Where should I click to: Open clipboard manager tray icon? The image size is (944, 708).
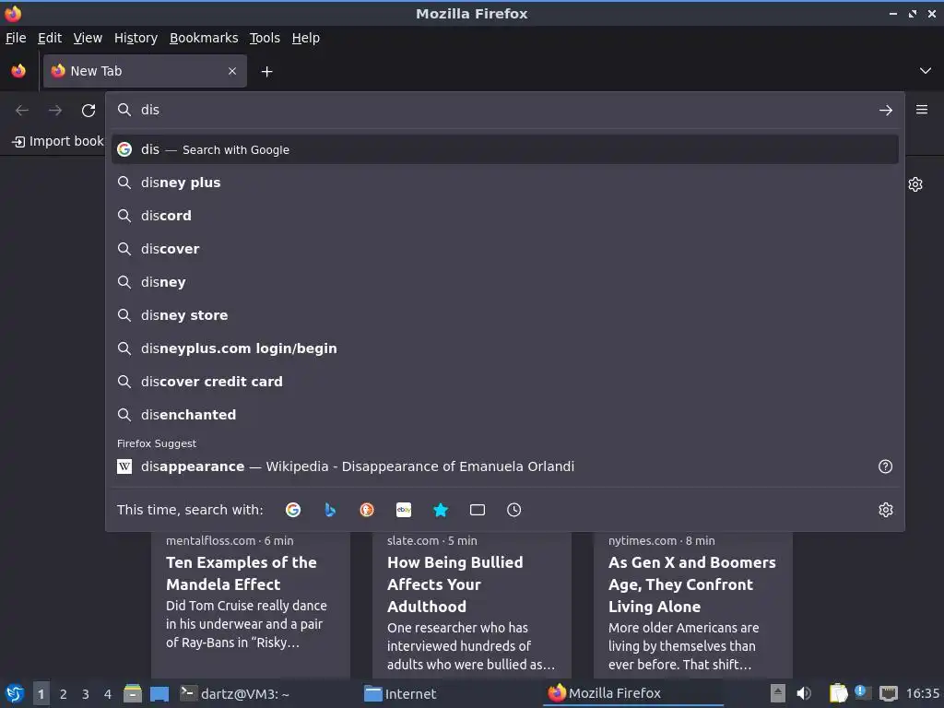point(838,693)
